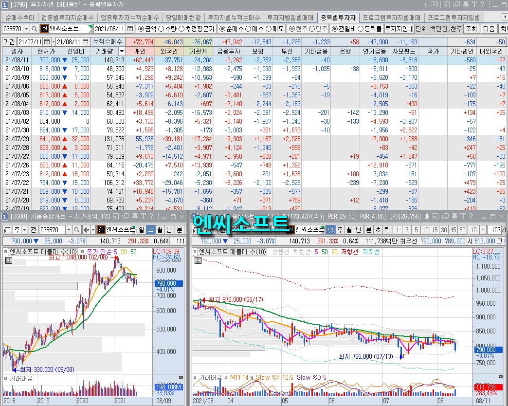Viewport: 508px width, 406px height.
Task: Switch to the 업종별투자자순매수 tab
Action: click(x=67, y=18)
